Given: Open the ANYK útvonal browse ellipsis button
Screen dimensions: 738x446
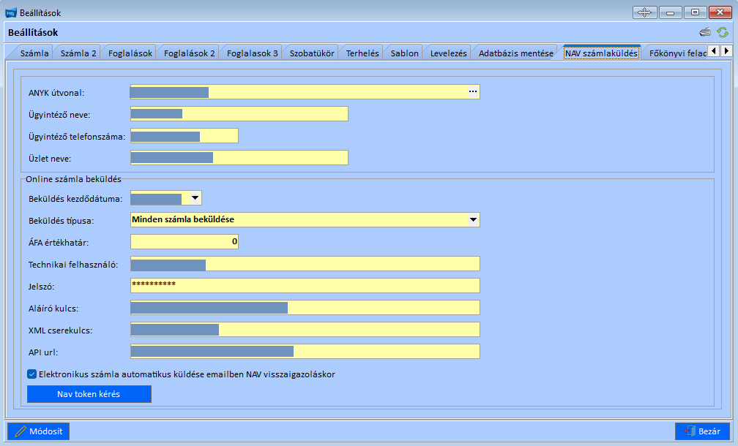Looking at the screenshot, I should [473, 91].
